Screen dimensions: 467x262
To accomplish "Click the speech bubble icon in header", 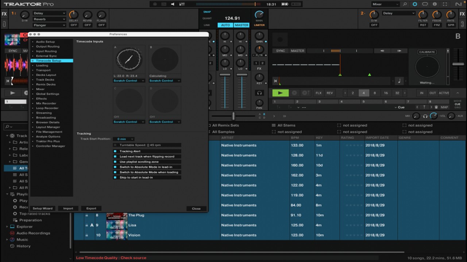I will [x=425, y=4].
